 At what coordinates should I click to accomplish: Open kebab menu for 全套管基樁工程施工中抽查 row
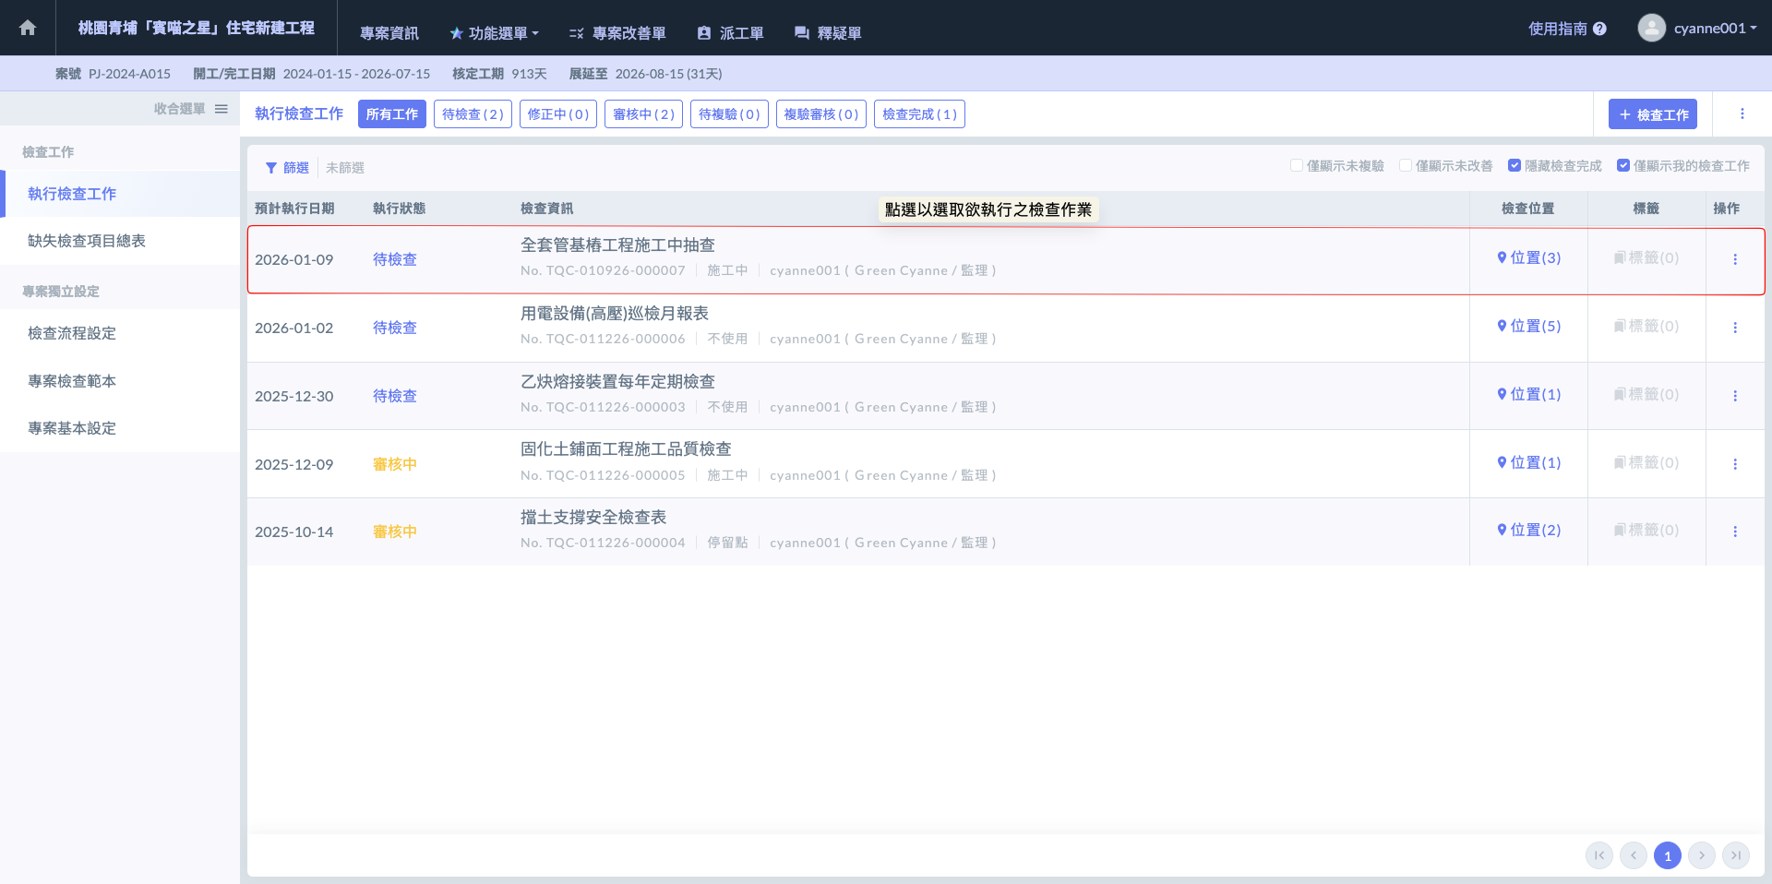(1735, 259)
